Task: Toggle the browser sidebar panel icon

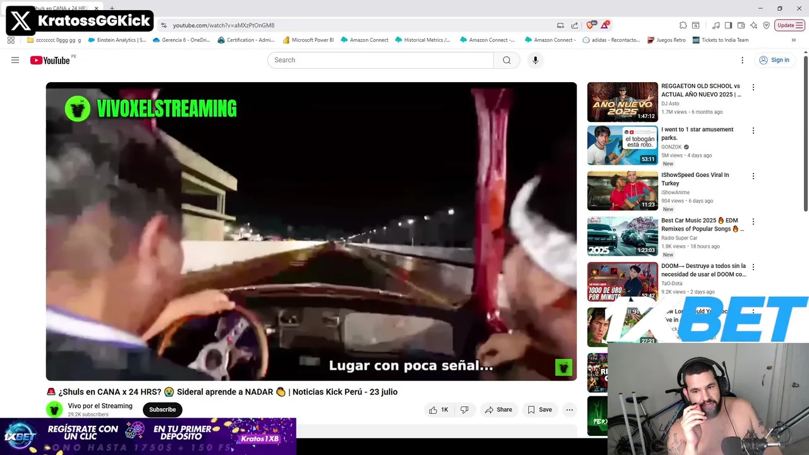Action: (x=728, y=25)
